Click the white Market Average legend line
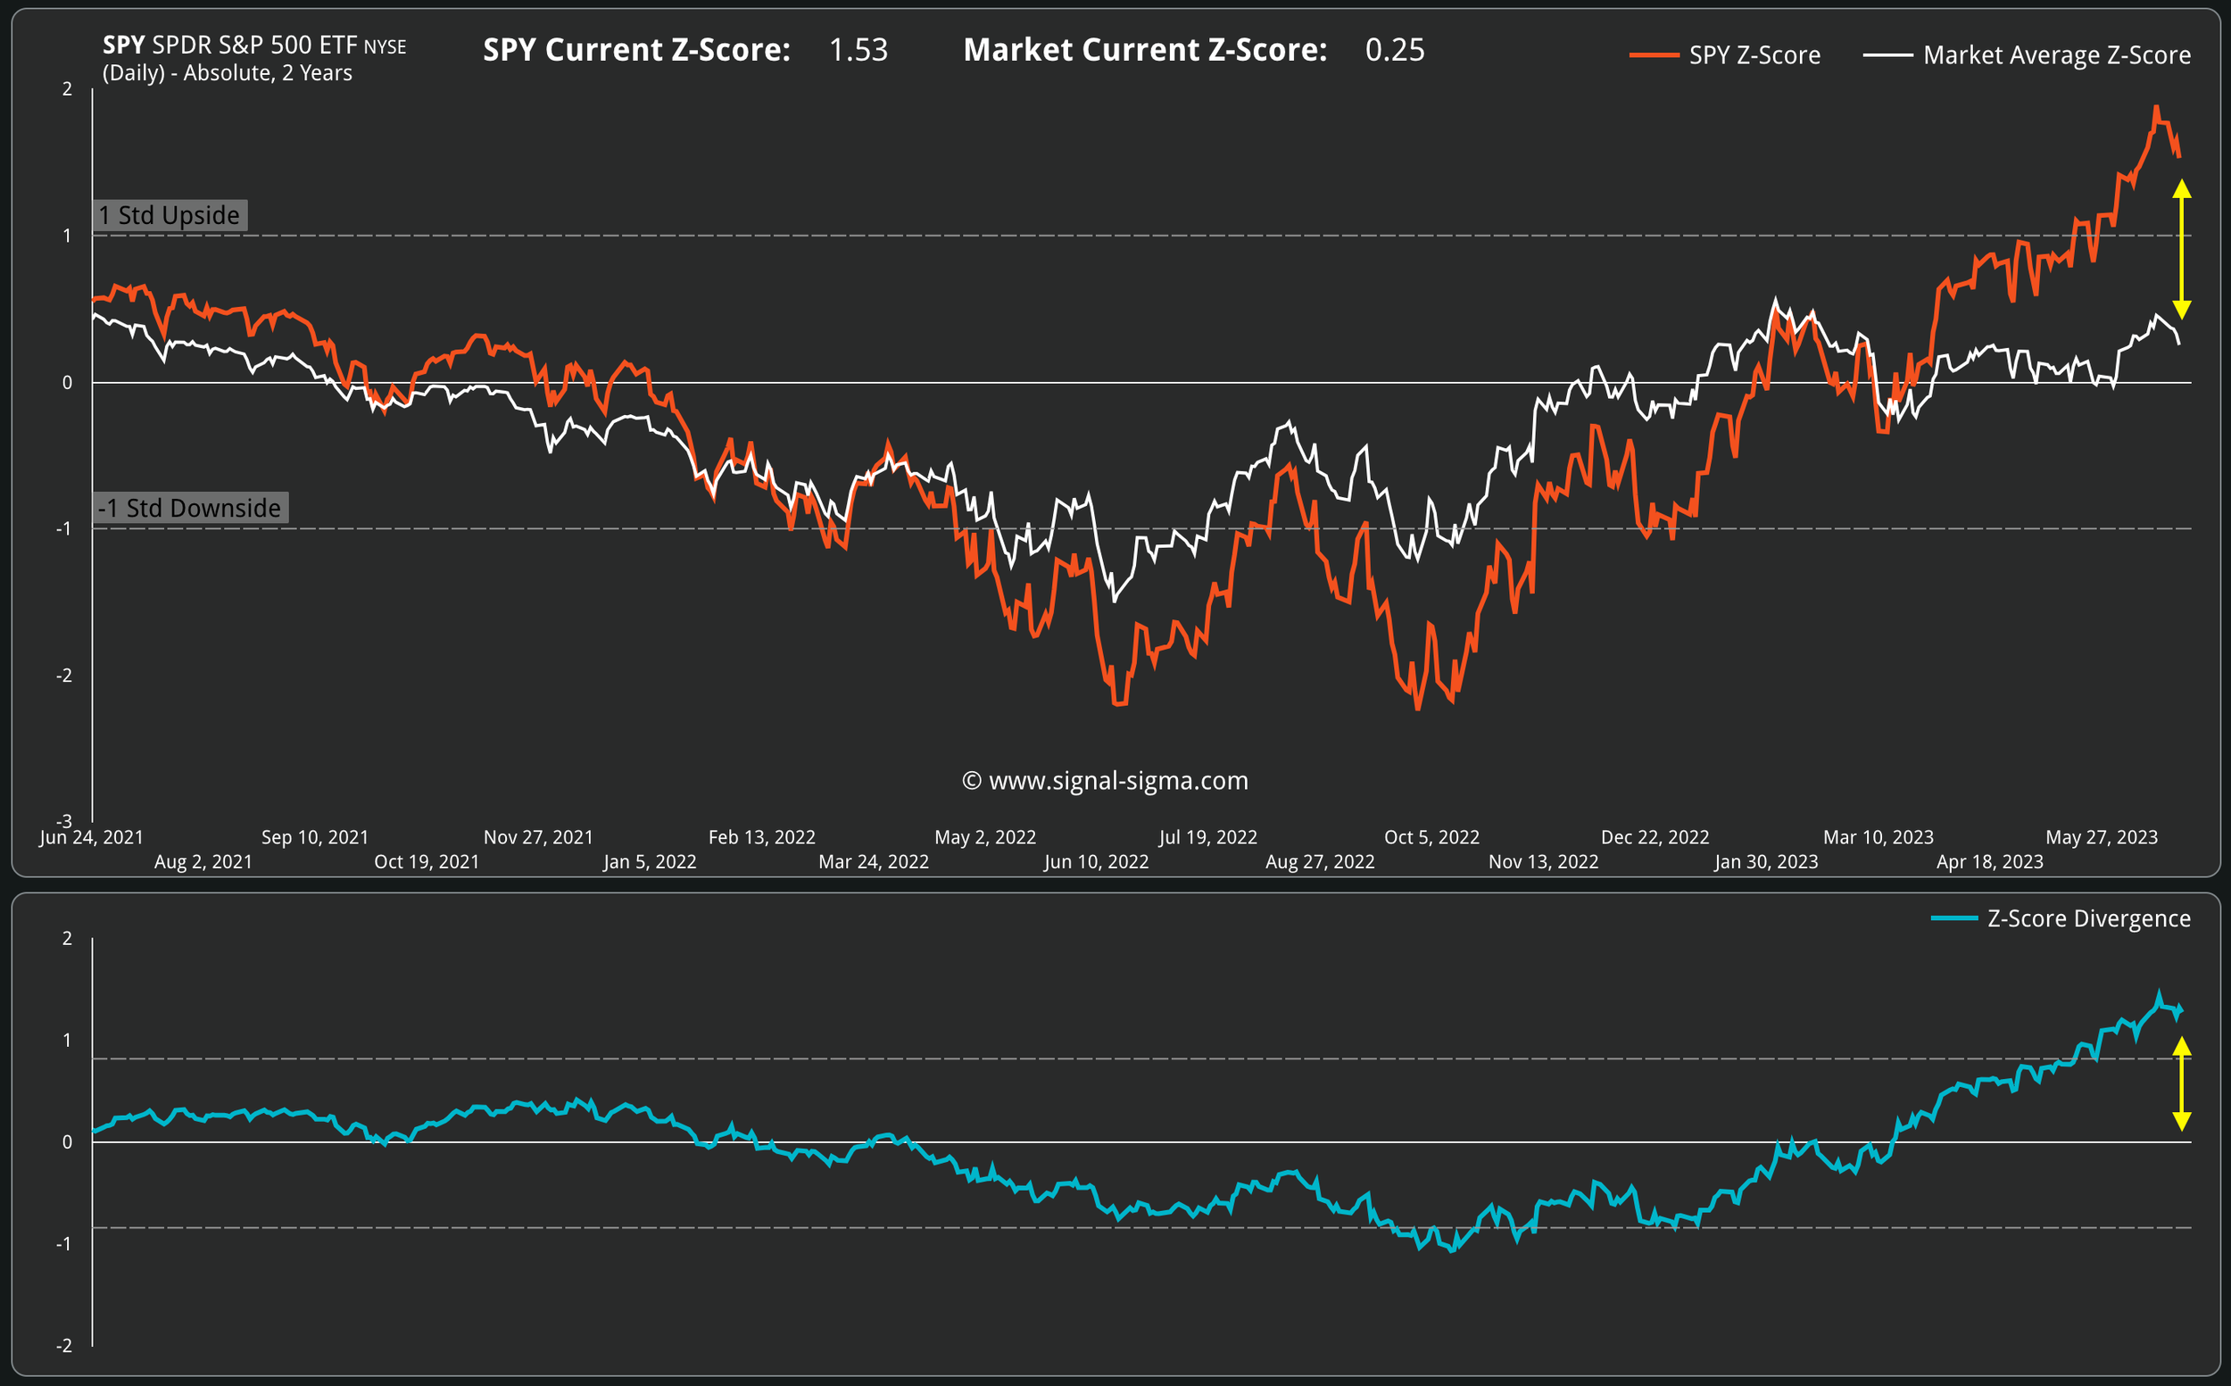Viewport: 2231px width, 1386px height. pos(1887,55)
